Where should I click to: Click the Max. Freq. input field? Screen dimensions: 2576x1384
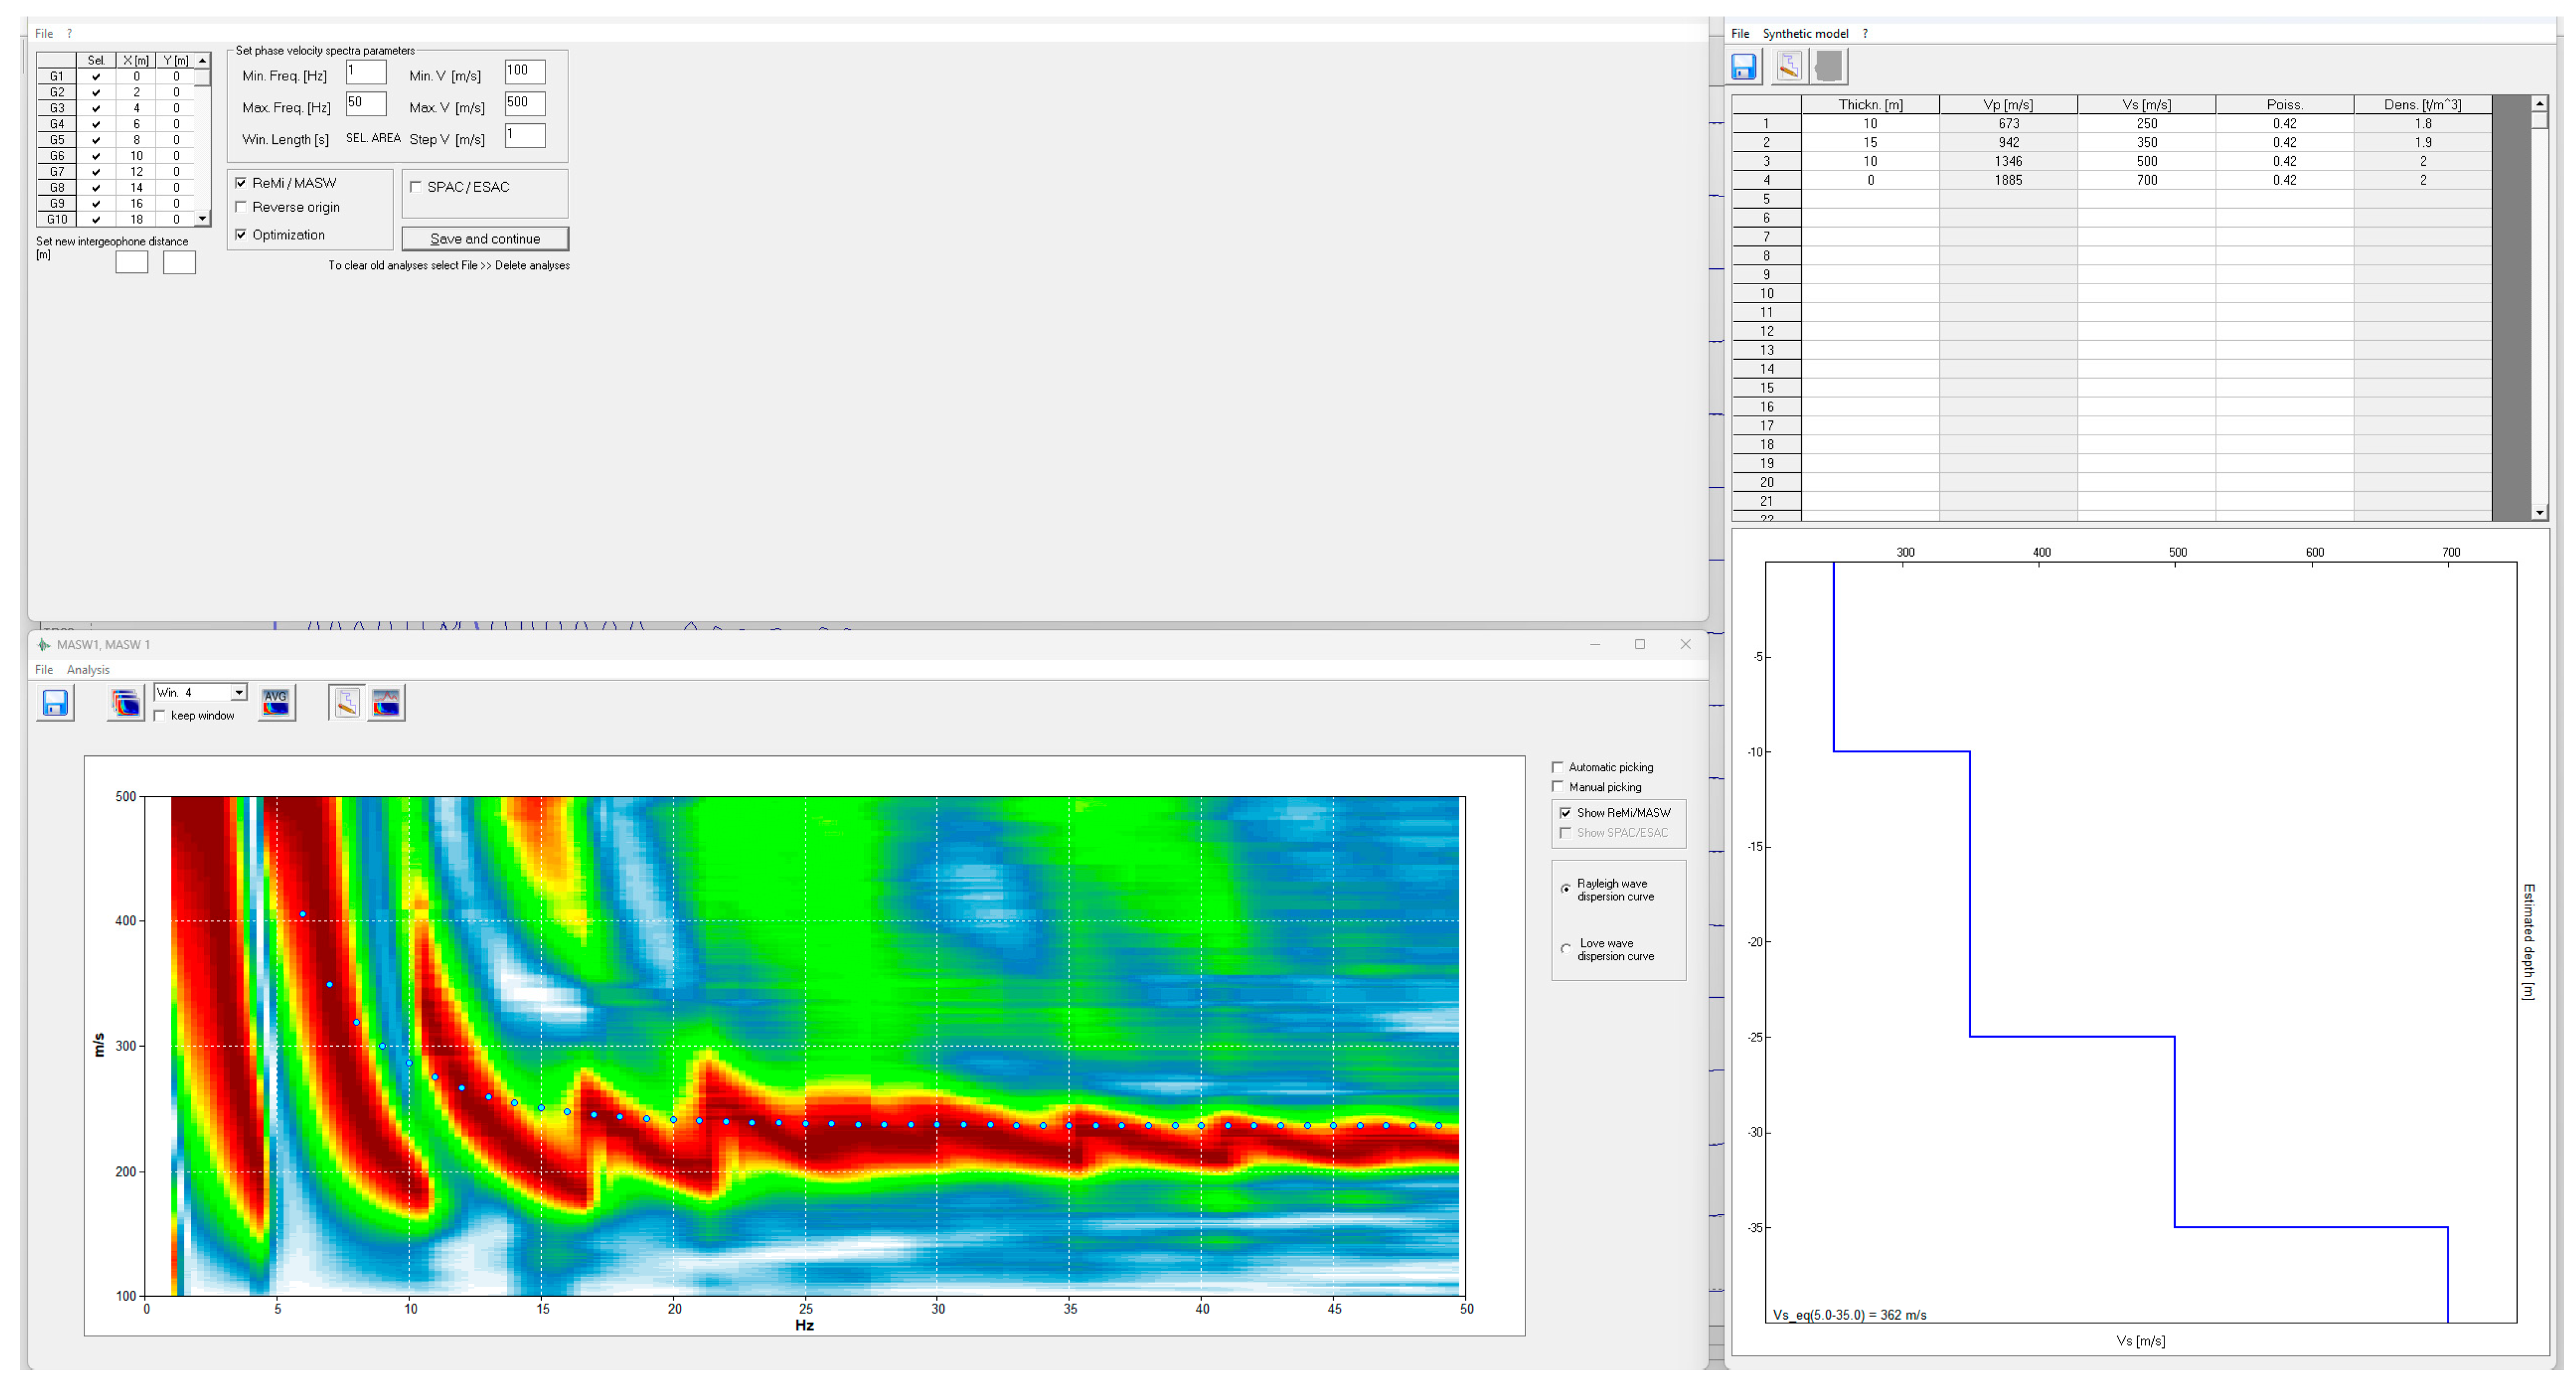coord(366,103)
